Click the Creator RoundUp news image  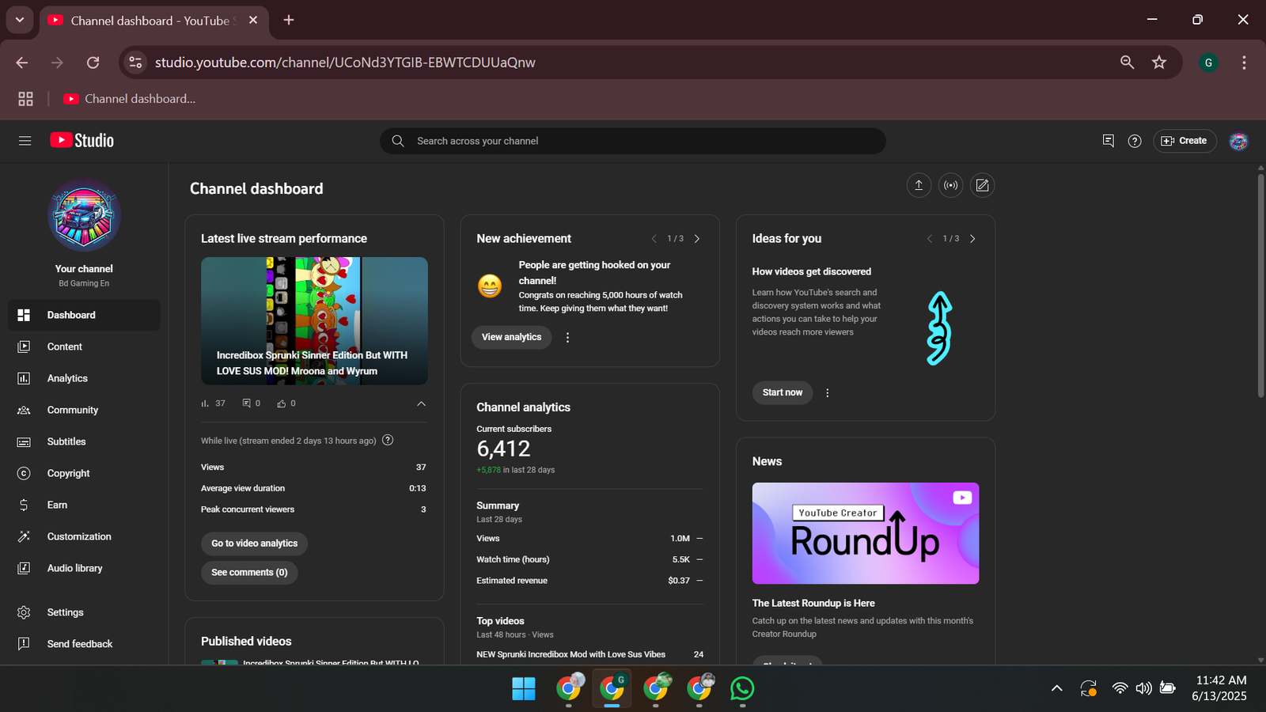[866, 533]
